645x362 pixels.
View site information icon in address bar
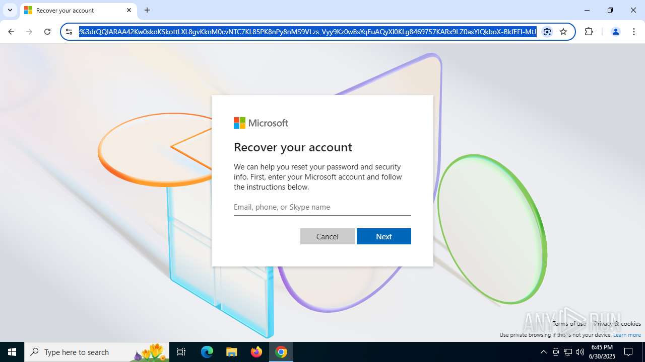(x=70, y=32)
